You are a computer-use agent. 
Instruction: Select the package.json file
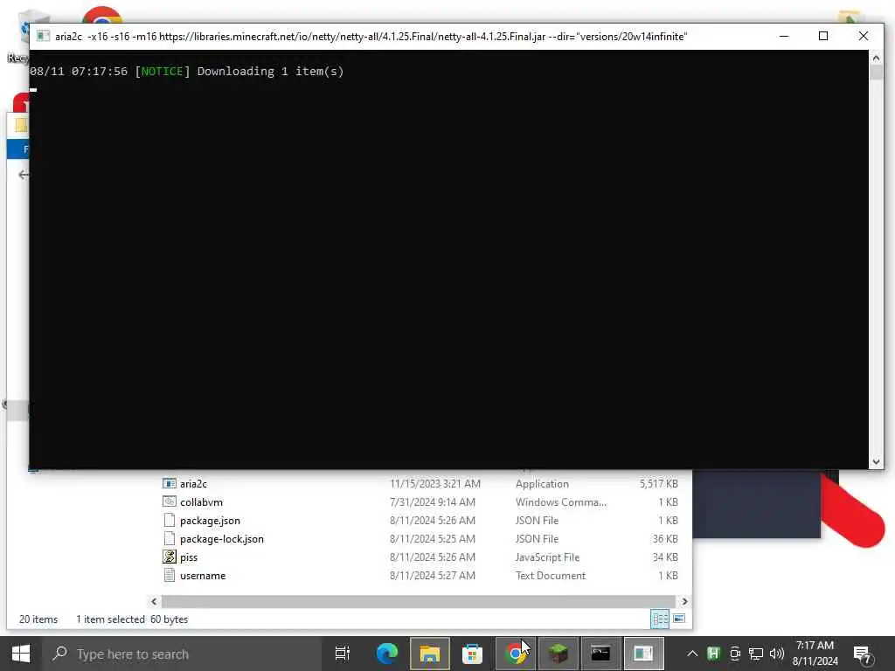210,521
